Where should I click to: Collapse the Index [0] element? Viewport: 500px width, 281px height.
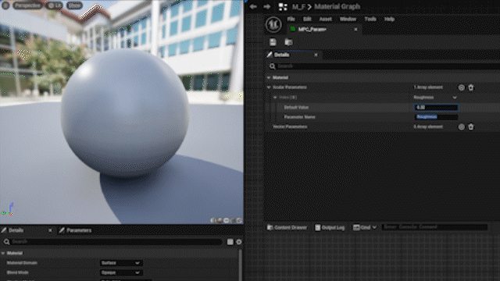point(275,98)
